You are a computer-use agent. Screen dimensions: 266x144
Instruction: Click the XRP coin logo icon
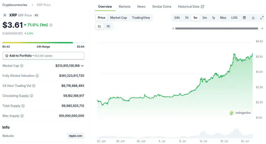[5, 15]
